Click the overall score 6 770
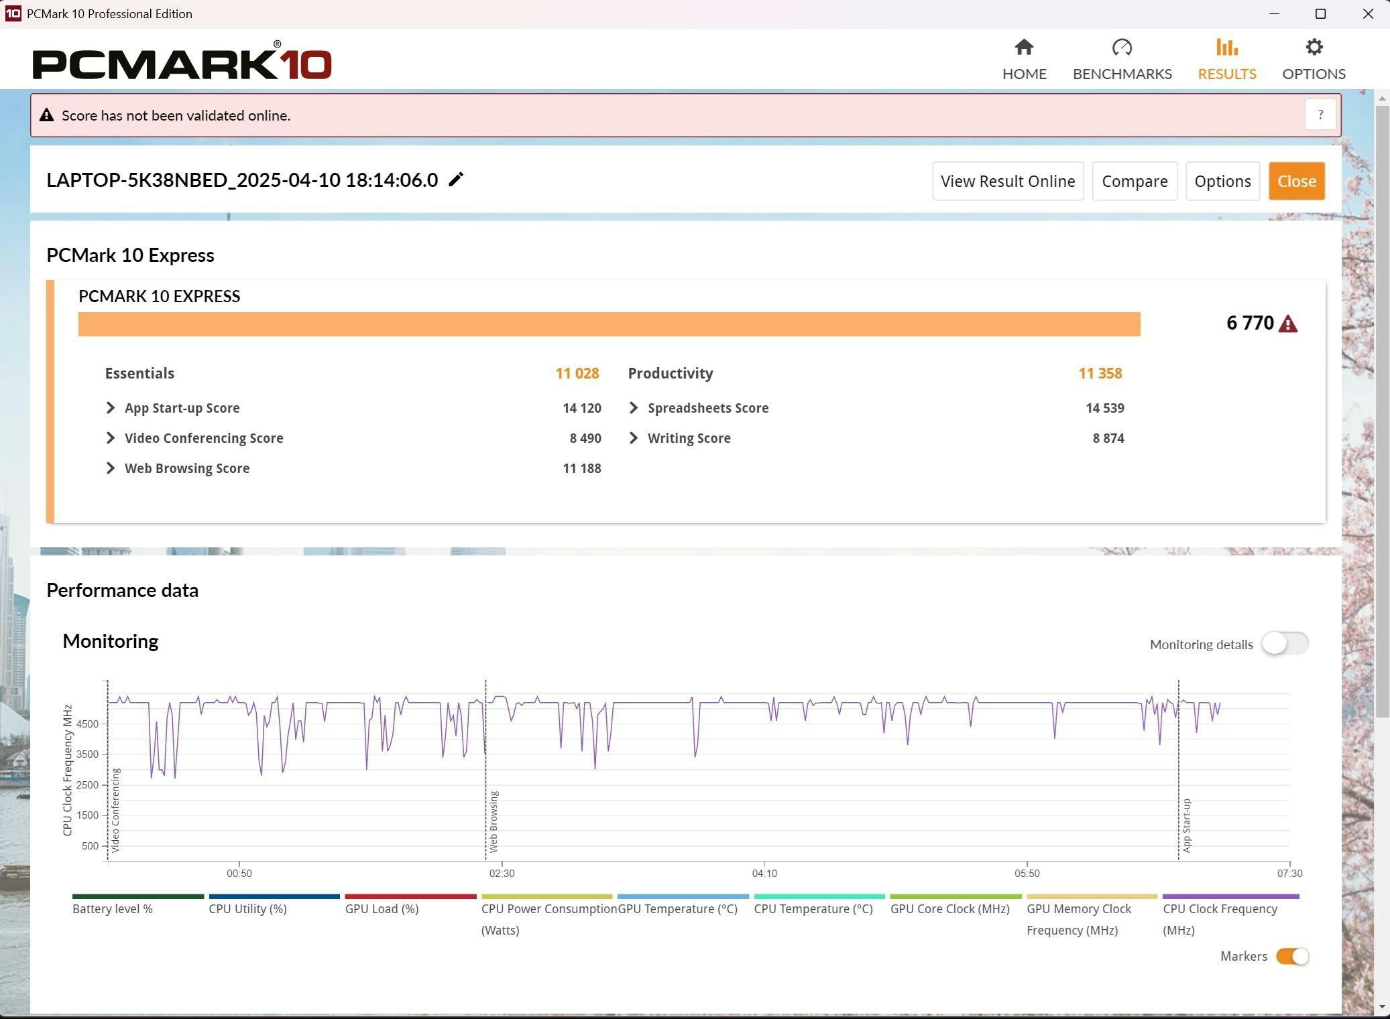This screenshot has width=1390, height=1019. coord(1250,323)
